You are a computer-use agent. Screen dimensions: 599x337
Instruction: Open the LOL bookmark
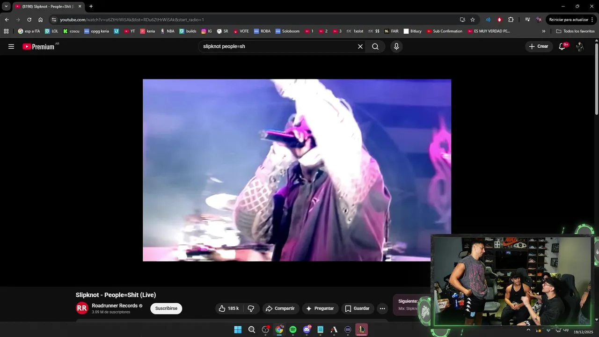point(51,31)
